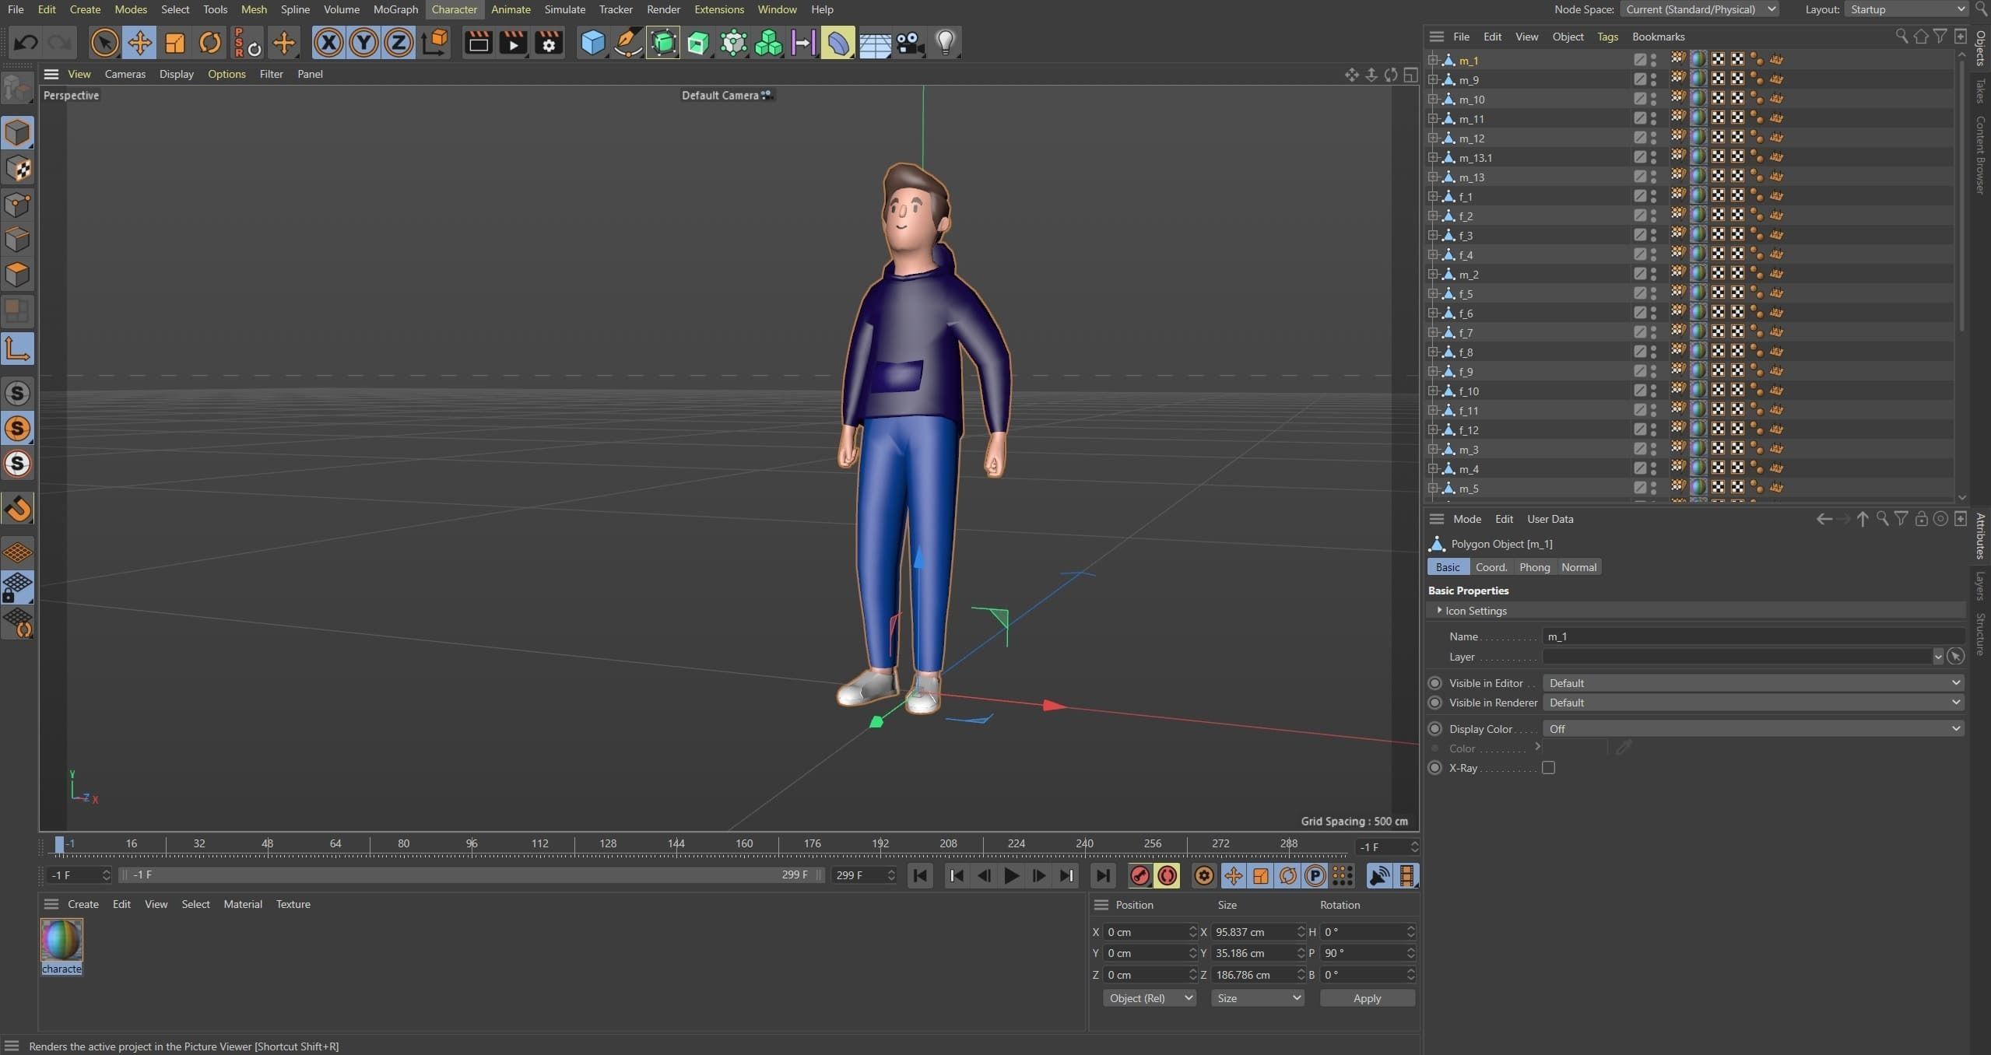Click the Apply button

(x=1367, y=998)
